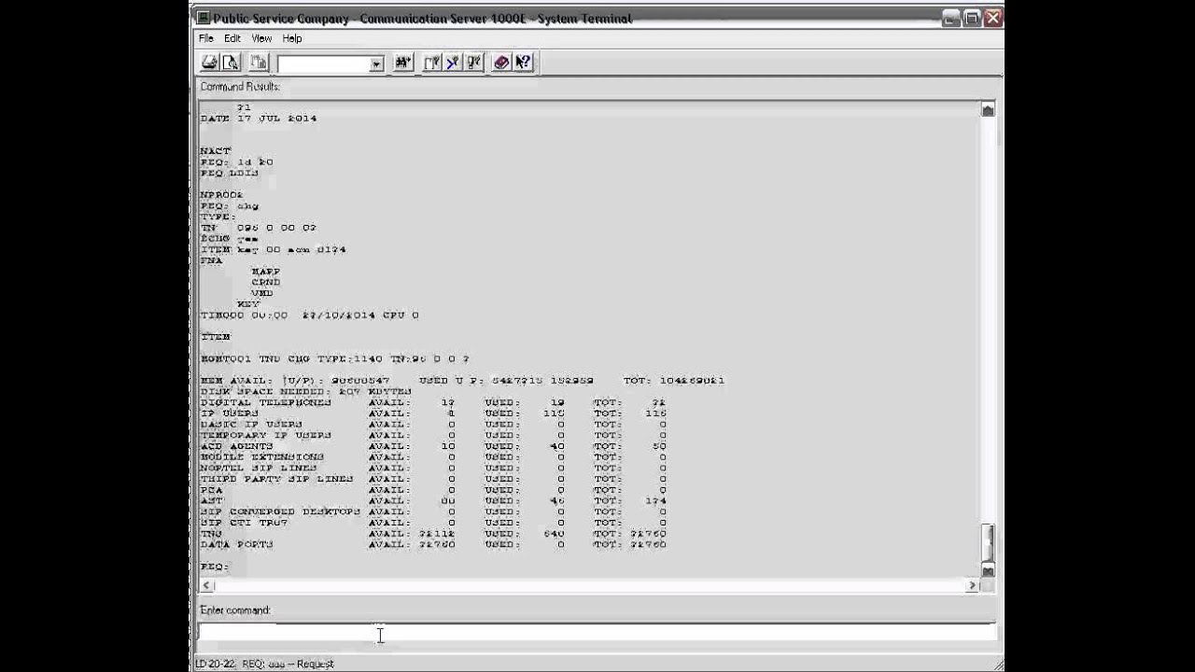Click the 'THIRD PARTY SIP LINES' row label
Screen dimensions: 1195x672
click(x=276, y=479)
